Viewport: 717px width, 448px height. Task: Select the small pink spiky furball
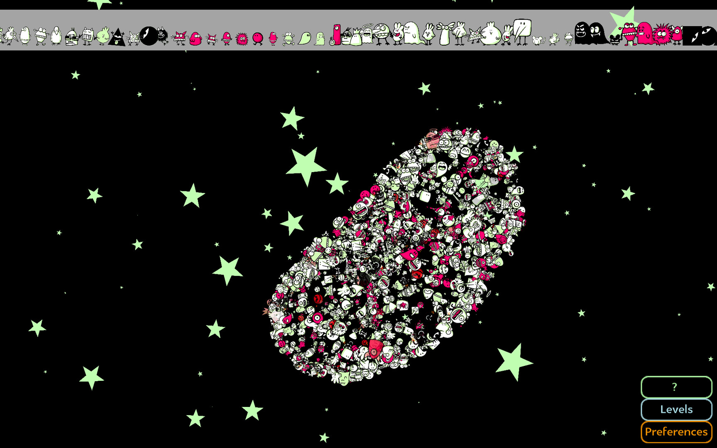[242, 39]
